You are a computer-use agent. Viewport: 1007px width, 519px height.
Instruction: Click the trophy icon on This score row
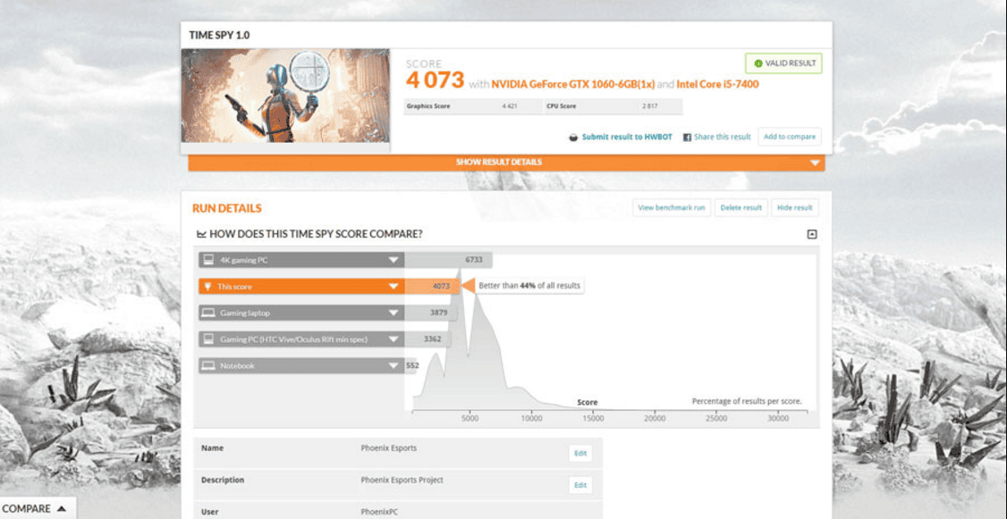(208, 287)
